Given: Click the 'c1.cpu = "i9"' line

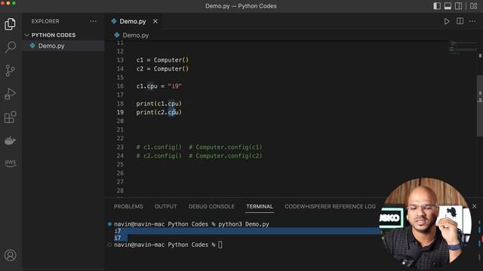Looking at the screenshot, I should (x=159, y=86).
